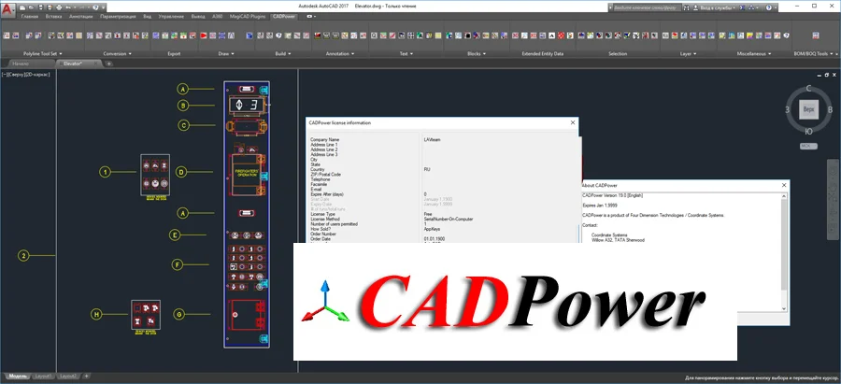Close the About CADPower window
The width and height of the screenshot is (841, 384).
[784, 184]
